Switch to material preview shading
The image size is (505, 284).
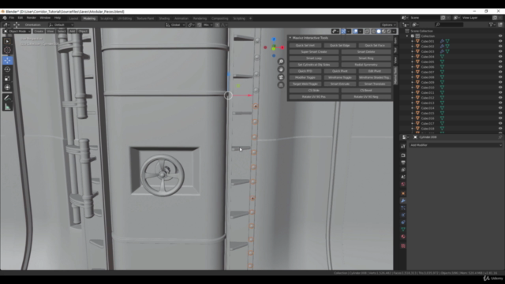(x=384, y=32)
